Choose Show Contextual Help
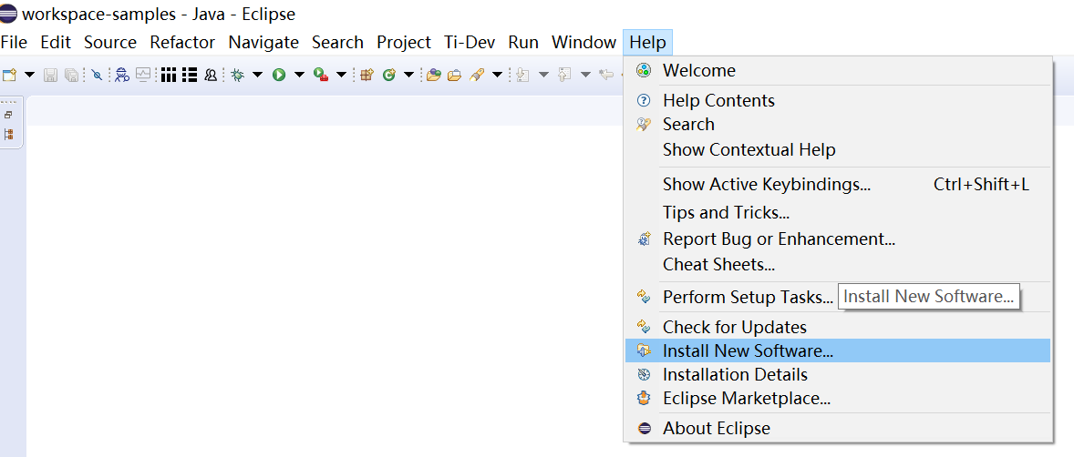The height and width of the screenshot is (457, 1074). click(839, 149)
